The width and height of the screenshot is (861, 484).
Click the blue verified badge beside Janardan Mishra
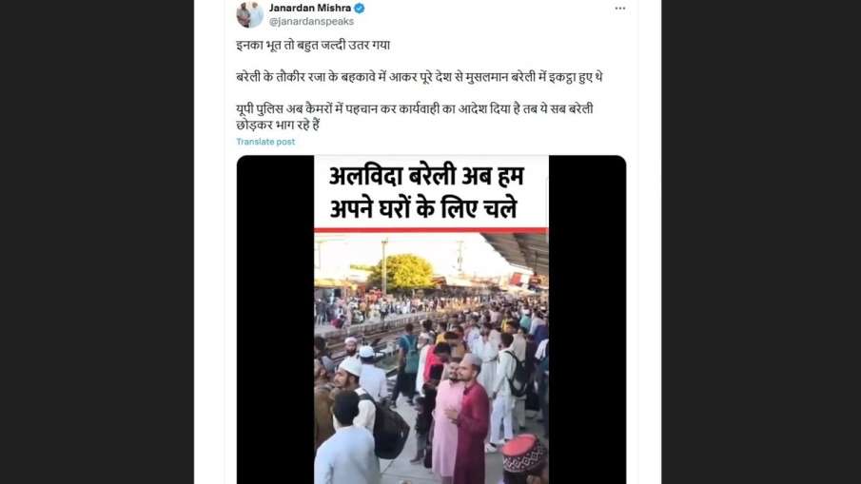(360, 9)
